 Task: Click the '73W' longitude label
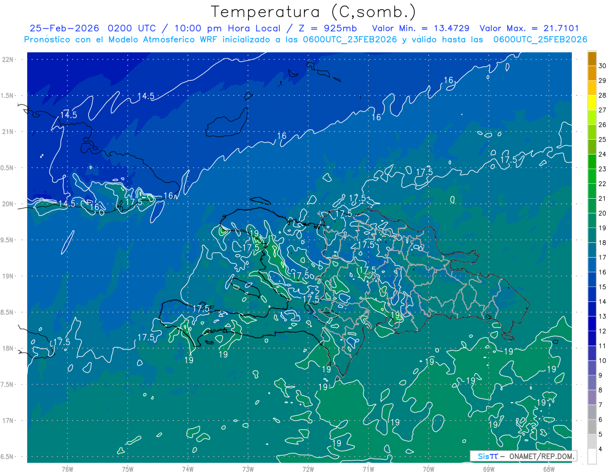coord(248,469)
